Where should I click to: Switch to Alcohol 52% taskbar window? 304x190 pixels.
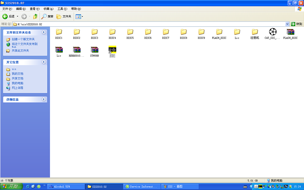tap(66, 187)
